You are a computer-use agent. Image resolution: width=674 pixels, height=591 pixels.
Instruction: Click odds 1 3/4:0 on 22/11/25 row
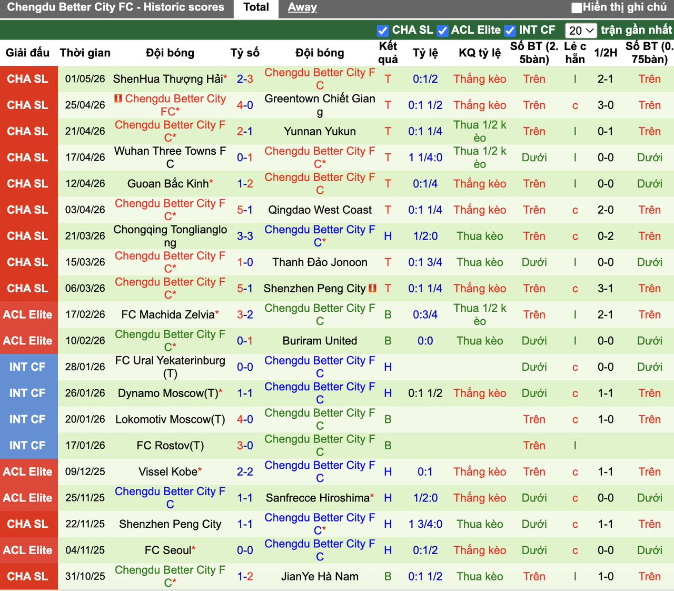pos(425,524)
